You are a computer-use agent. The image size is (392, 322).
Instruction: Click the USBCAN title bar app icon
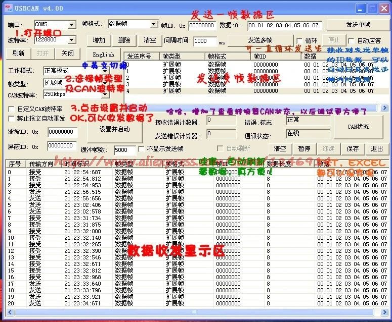click(x=8, y=8)
